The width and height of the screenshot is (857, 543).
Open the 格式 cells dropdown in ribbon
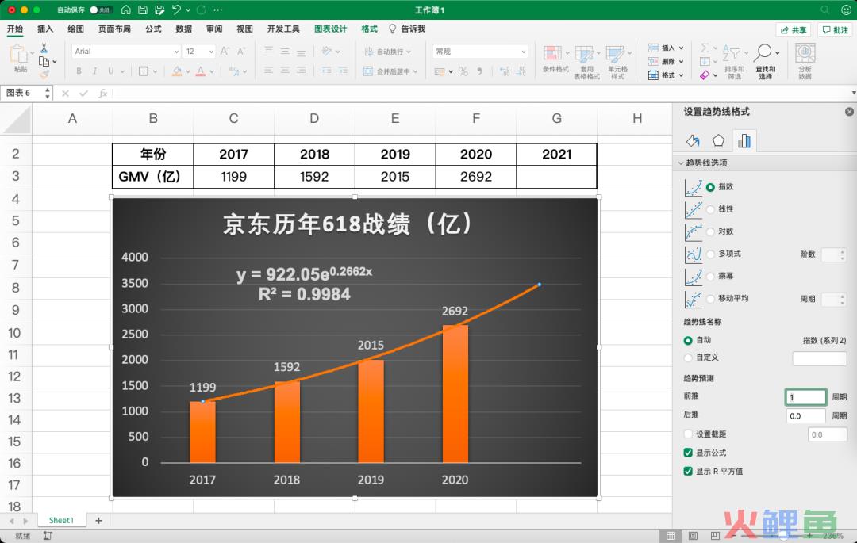(681, 75)
